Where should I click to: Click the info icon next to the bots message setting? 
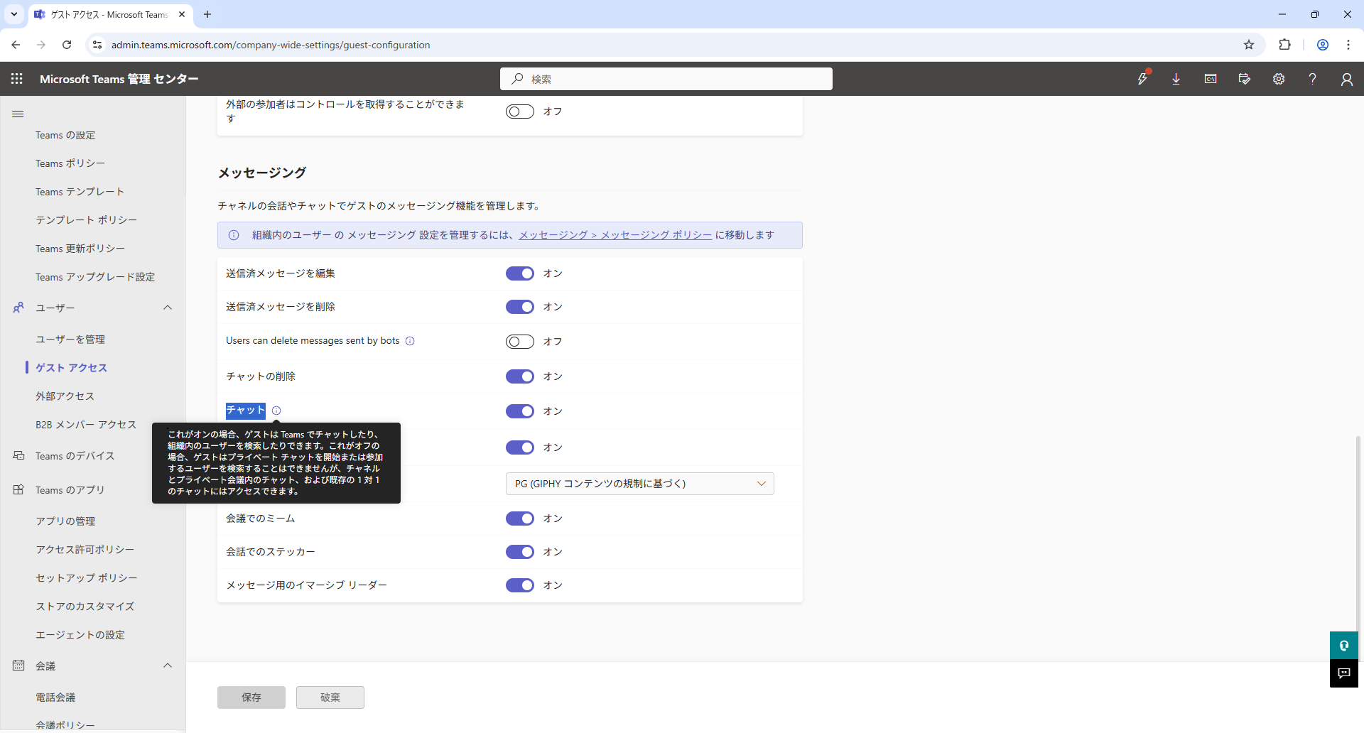click(x=410, y=341)
